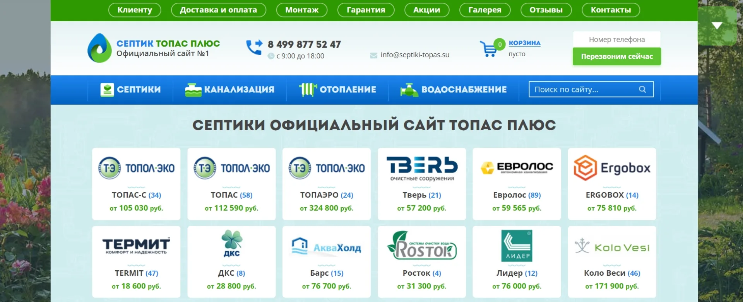Screen dimensions: 743x302
Task: Open the Барс (15) category link
Action: [327, 273]
